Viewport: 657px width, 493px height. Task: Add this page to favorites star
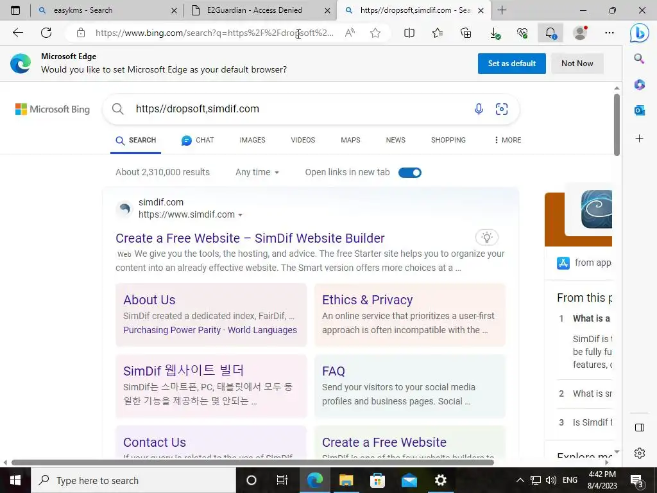point(375,33)
